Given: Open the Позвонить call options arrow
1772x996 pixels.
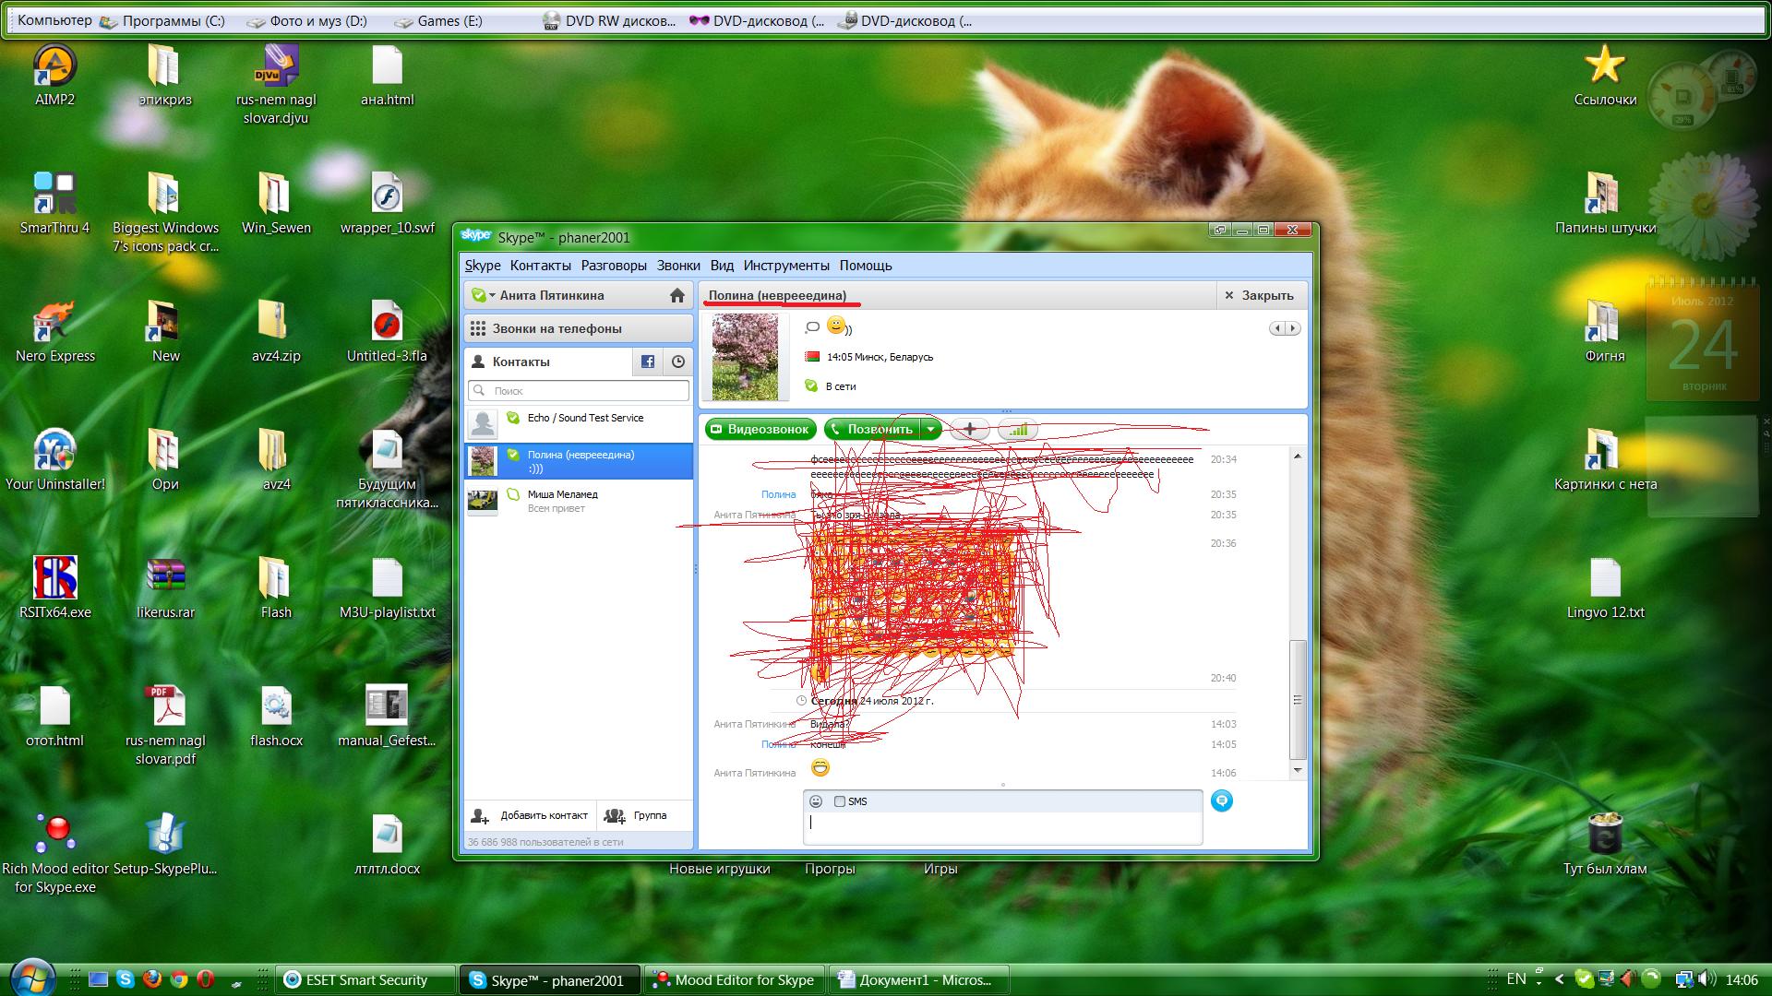Looking at the screenshot, I should click(x=931, y=429).
